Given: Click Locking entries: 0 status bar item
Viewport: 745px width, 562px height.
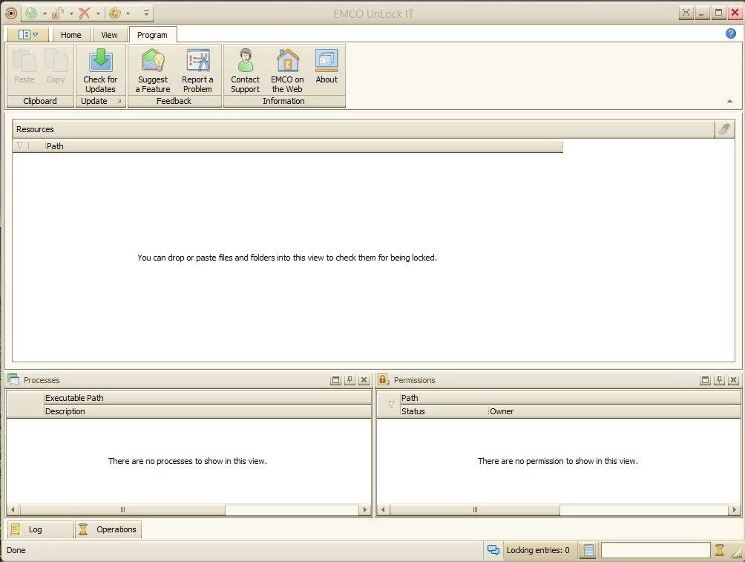Looking at the screenshot, I should (538, 550).
